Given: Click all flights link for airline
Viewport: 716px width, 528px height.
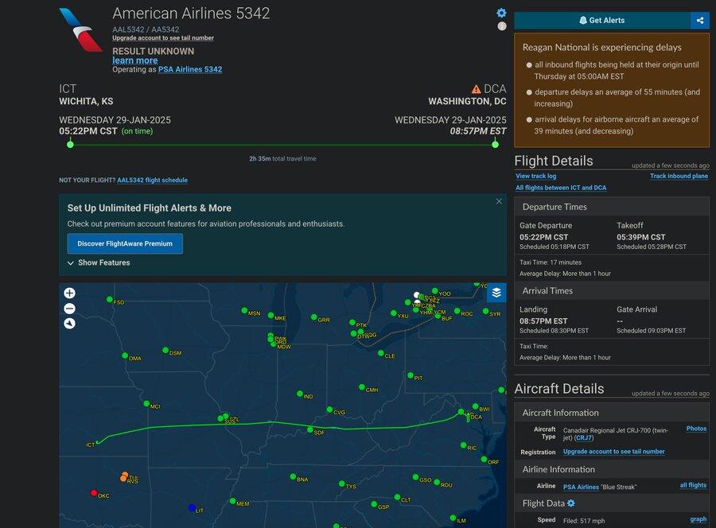Looking at the screenshot, I should click(x=693, y=485).
